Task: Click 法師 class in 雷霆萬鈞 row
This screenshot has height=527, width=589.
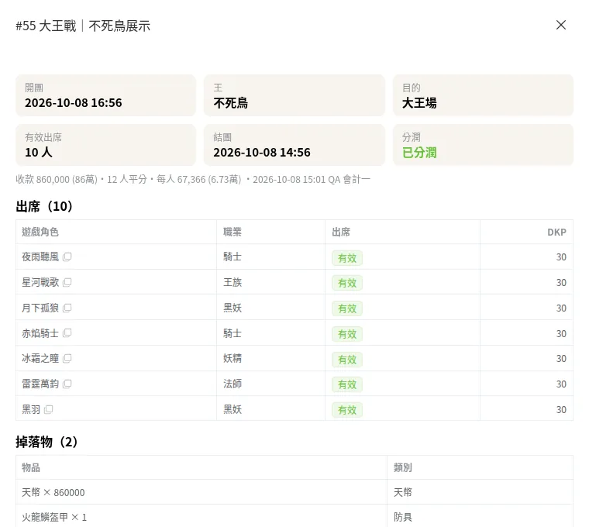Action: 232,384
